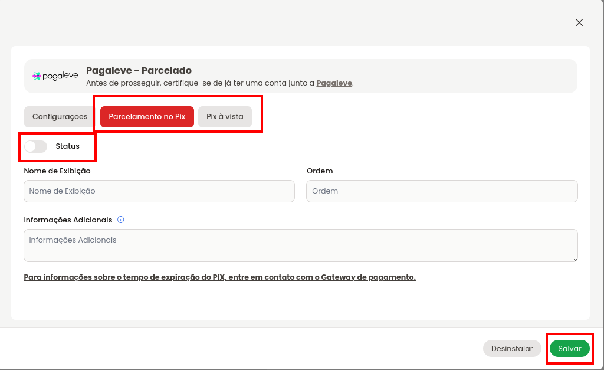Click the Pagaleve logo

[55, 76]
